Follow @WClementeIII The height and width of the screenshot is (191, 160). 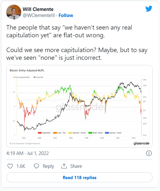point(66,15)
